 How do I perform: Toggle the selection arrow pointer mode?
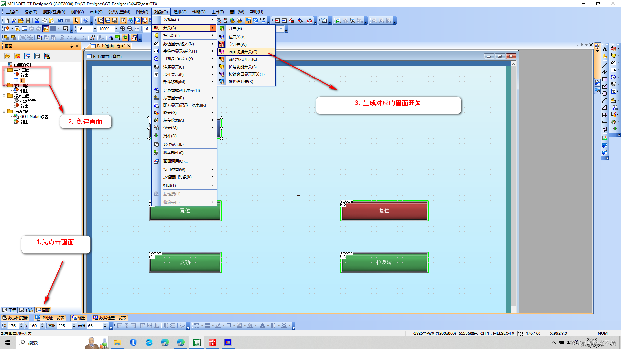[77, 20]
